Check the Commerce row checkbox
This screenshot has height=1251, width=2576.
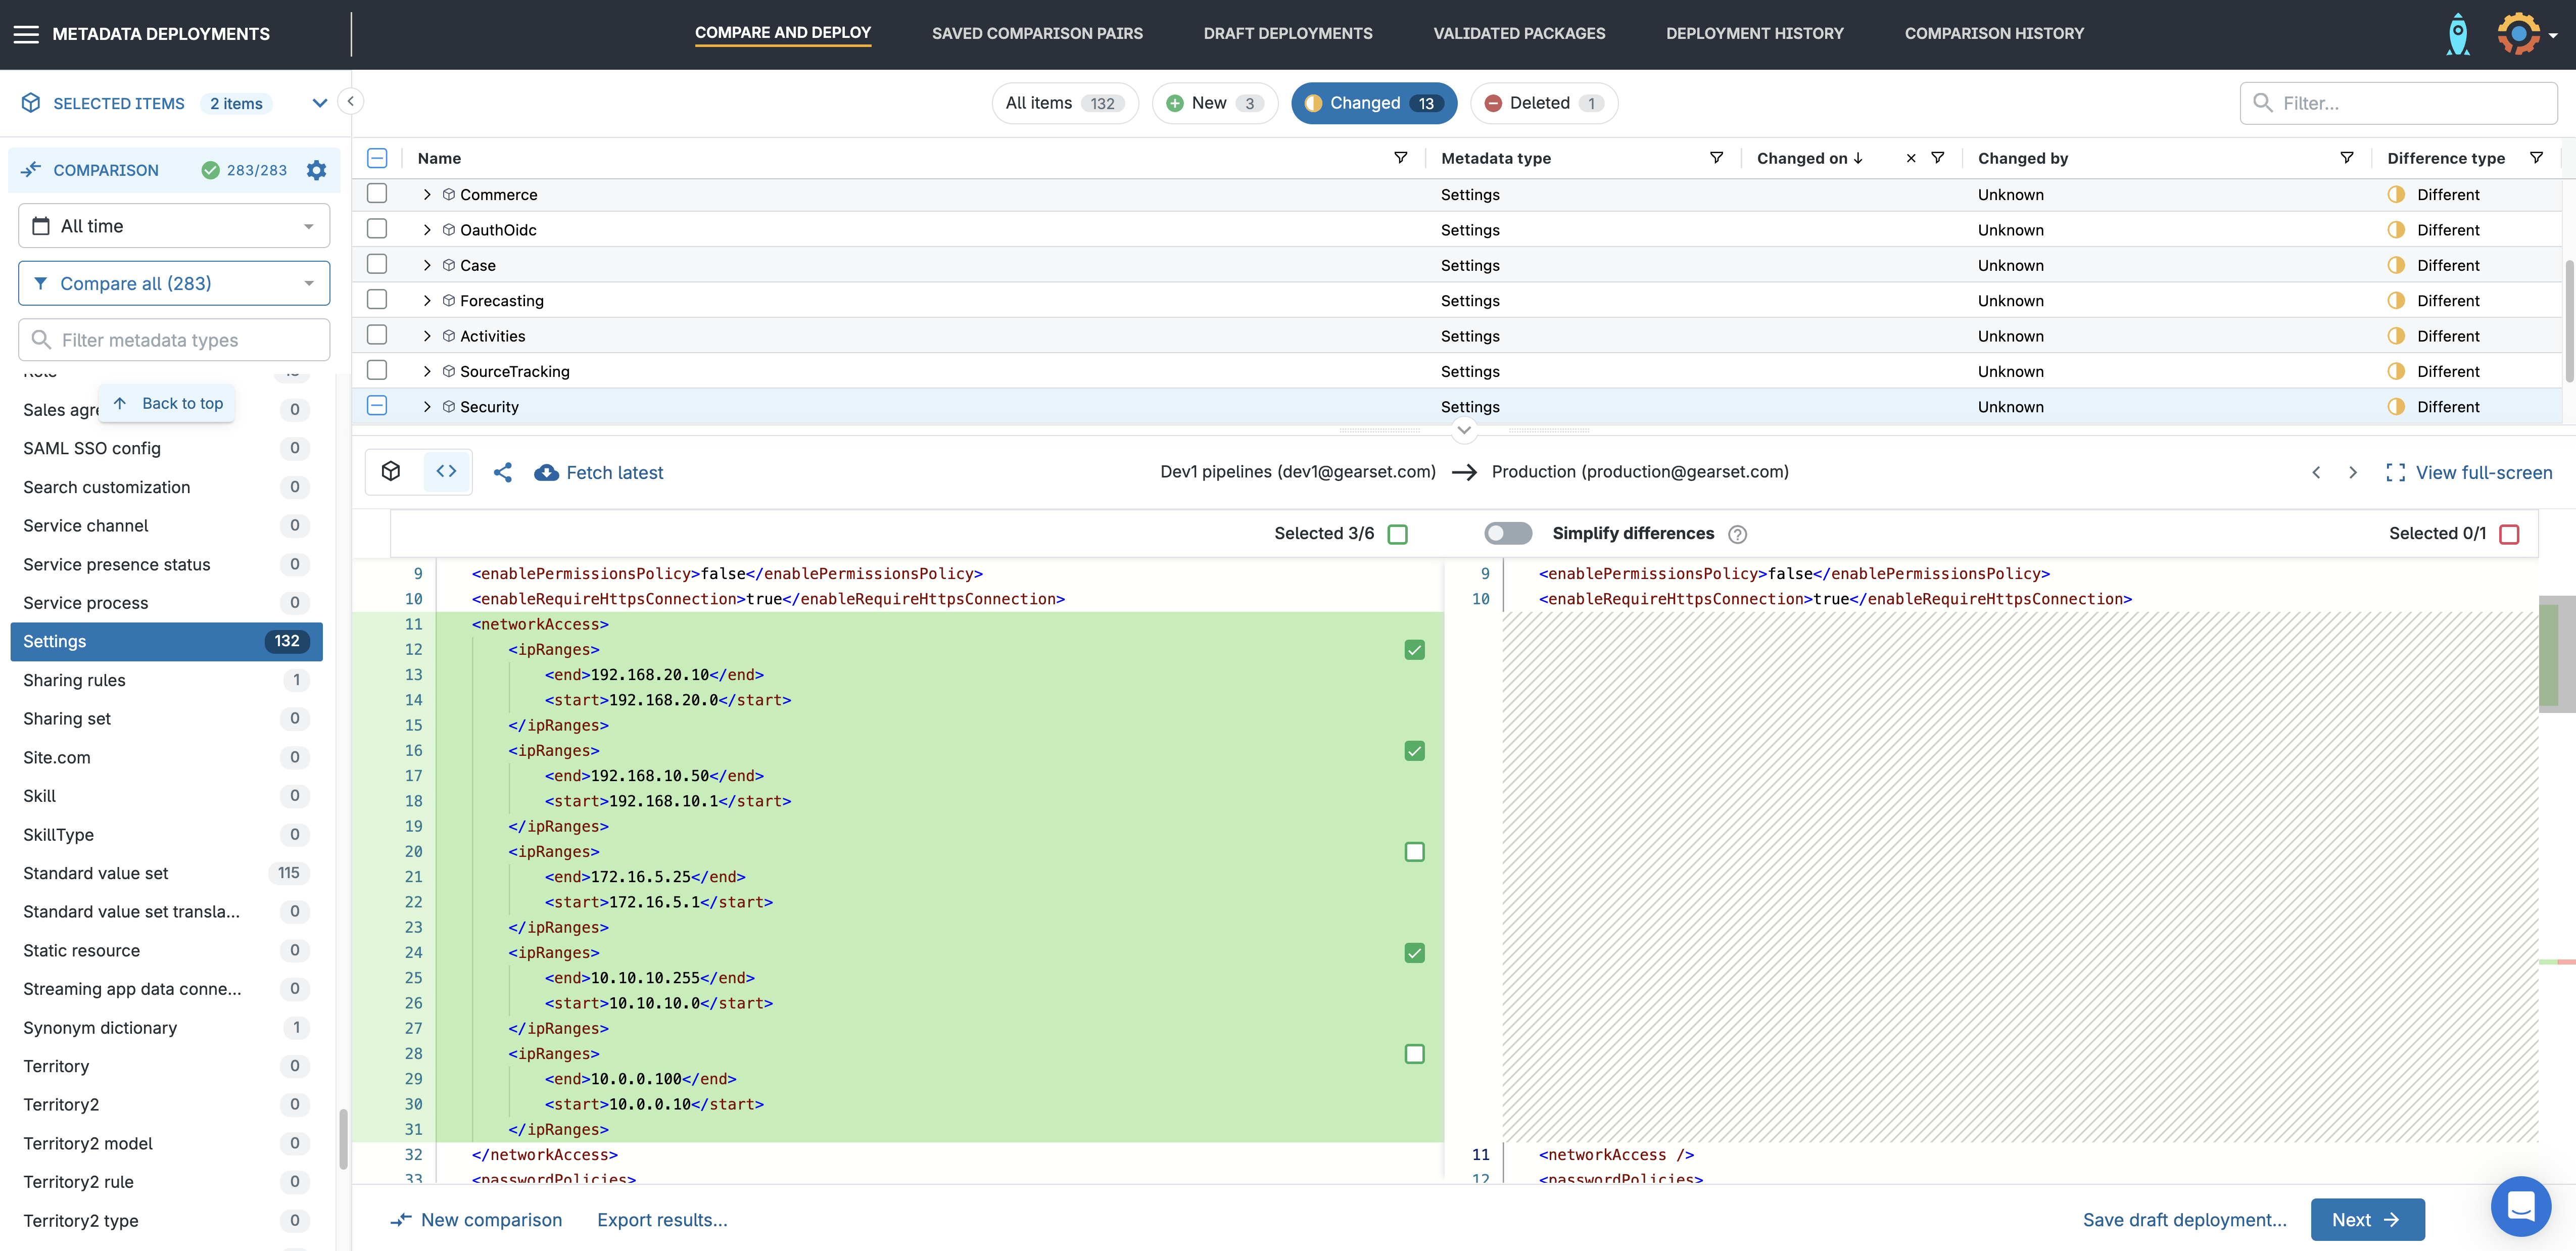click(377, 193)
